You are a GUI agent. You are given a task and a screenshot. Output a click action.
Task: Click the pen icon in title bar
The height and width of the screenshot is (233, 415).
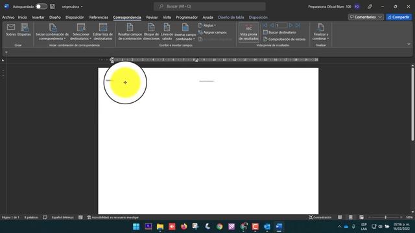[370, 6]
